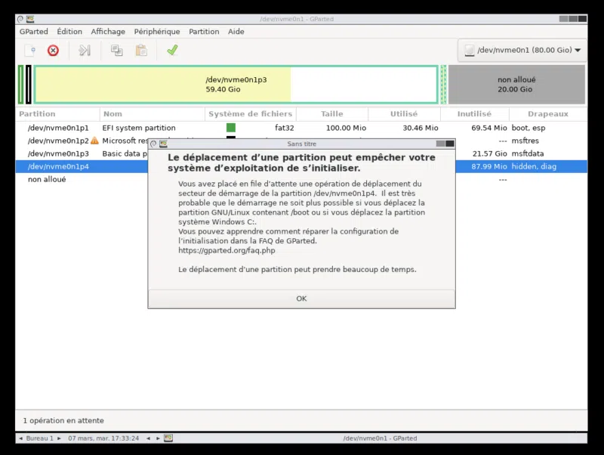Open the Périphérique menu

point(157,32)
